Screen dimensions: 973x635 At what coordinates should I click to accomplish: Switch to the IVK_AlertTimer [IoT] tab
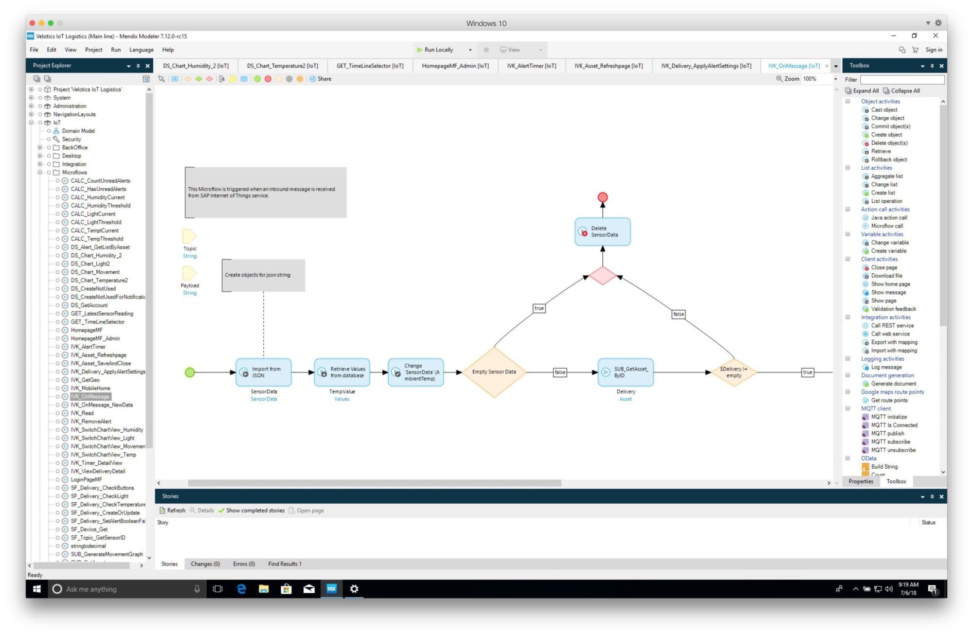[x=531, y=65]
